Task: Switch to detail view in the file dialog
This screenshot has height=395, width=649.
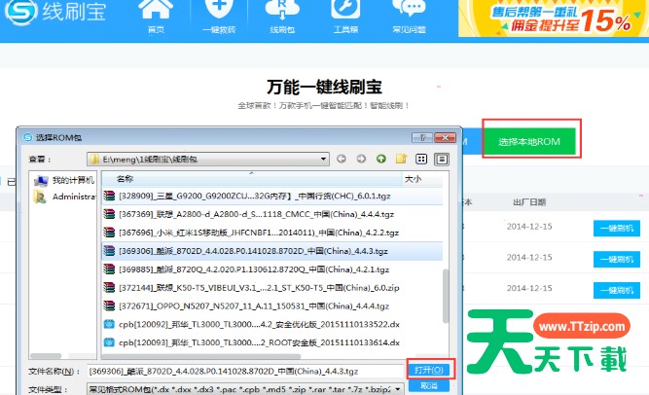Action: 442,159
